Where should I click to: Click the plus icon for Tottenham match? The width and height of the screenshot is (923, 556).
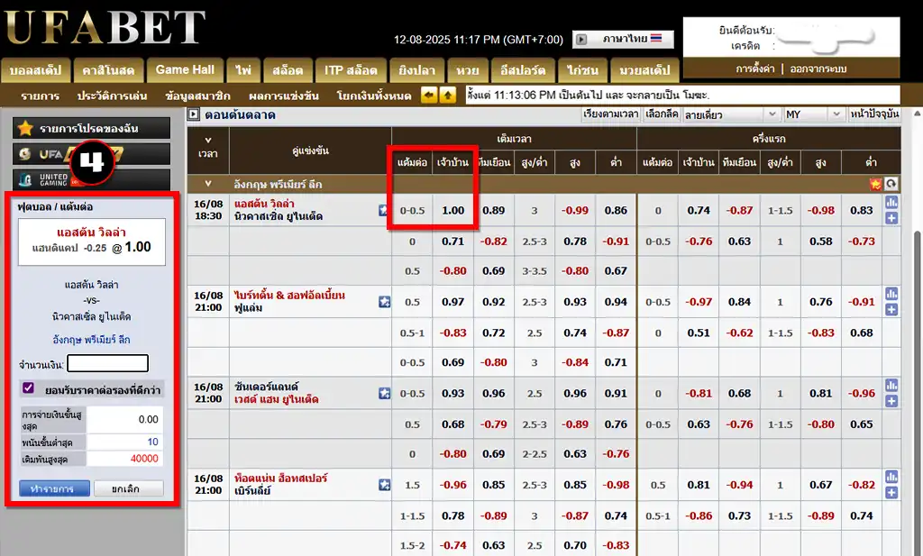891,492
